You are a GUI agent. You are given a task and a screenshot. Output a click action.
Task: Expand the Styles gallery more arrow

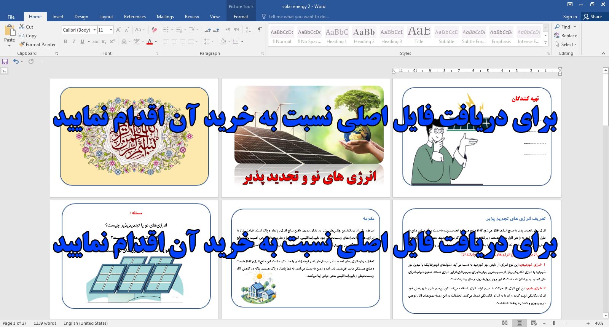tap(546, 43)
